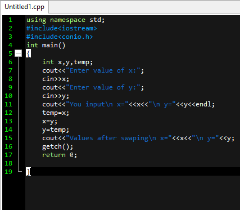Click the '#include<iostream>' directive
Screen dimensions: 240x210
[x=61, y=28]
